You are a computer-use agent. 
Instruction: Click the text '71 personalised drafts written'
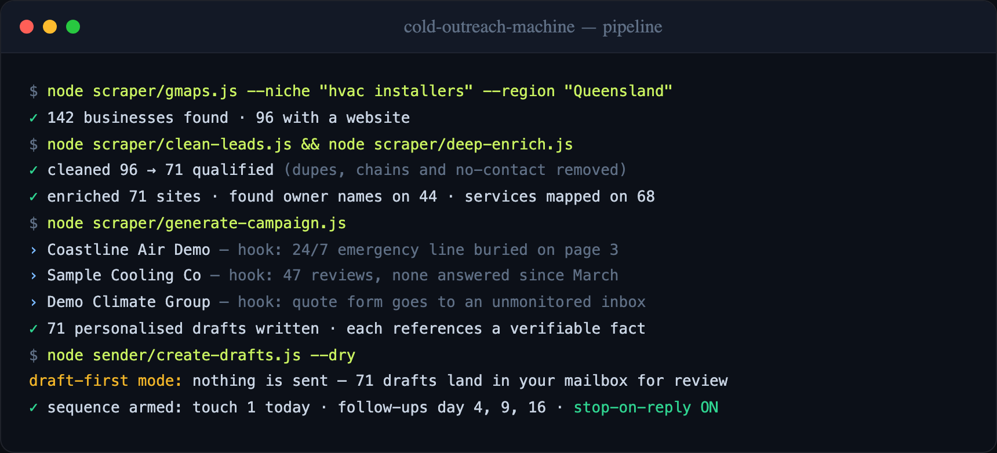tap(183, 328)
